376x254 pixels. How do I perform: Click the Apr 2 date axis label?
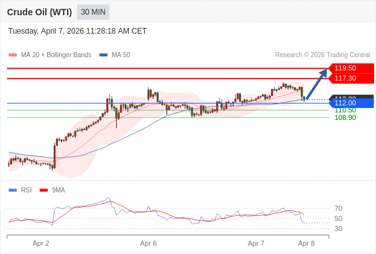[41, 243]
